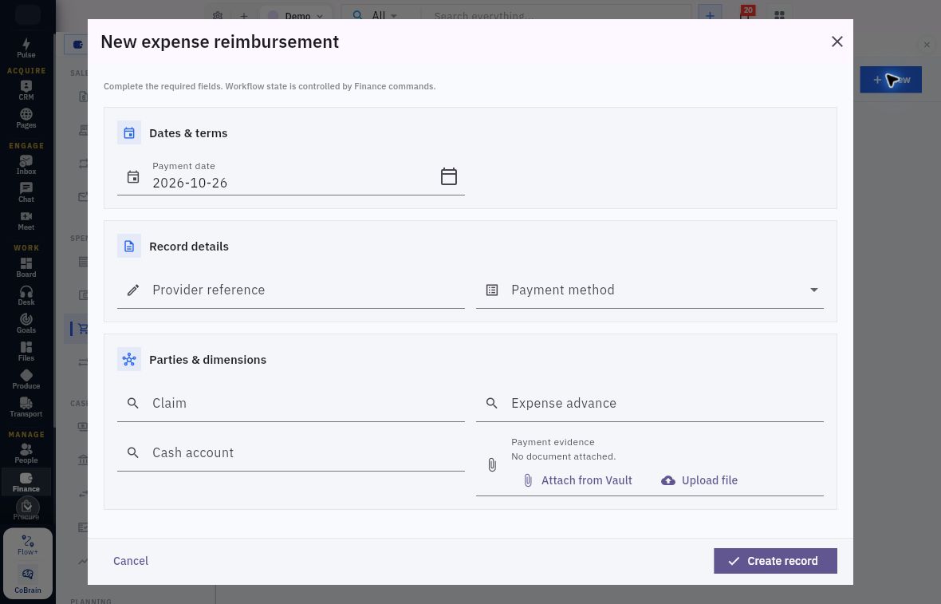Click the 'No document attached.' text

click(x=563, y=456)
